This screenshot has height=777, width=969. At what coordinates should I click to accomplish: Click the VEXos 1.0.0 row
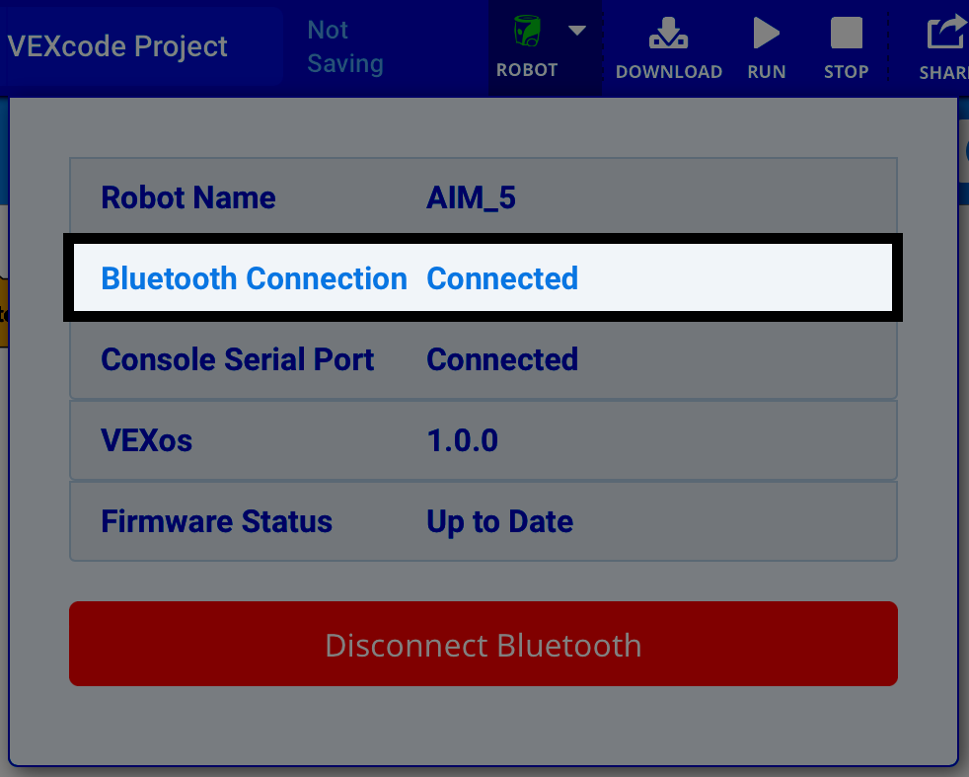(x=483, y=440)
